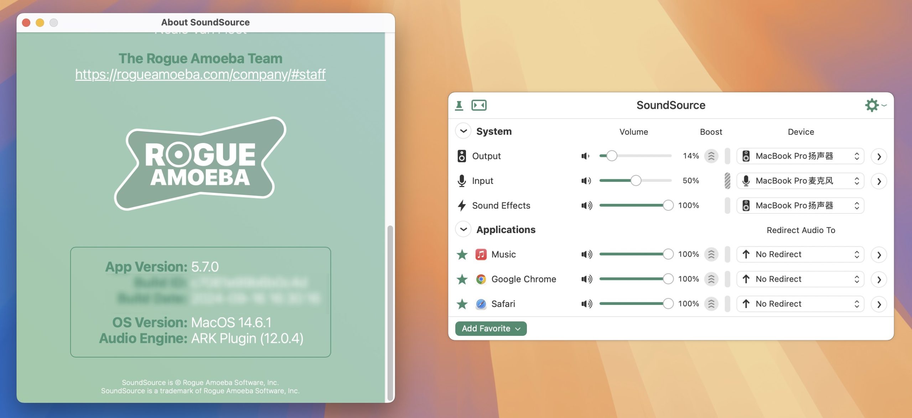The width and height of the screenshot is (912, 418).
Task: Close the About SoundSource window
Action: [x=26, y=22]
